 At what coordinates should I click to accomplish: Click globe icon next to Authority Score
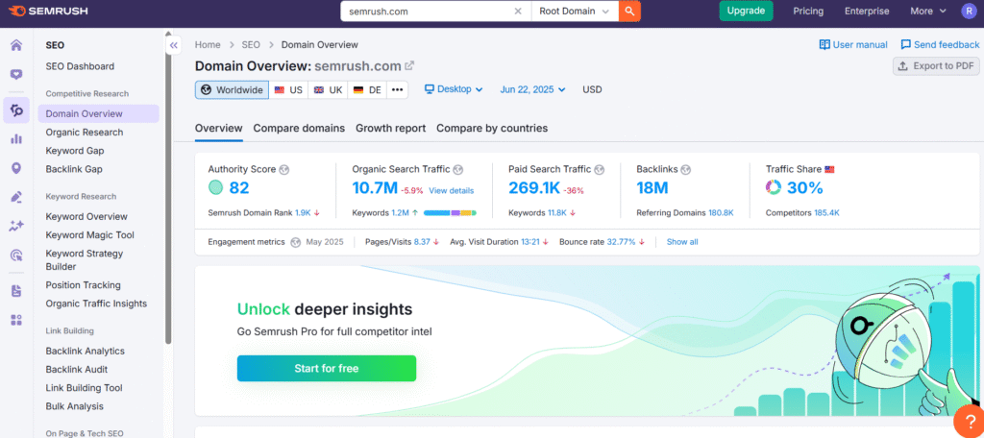[284, 169]
